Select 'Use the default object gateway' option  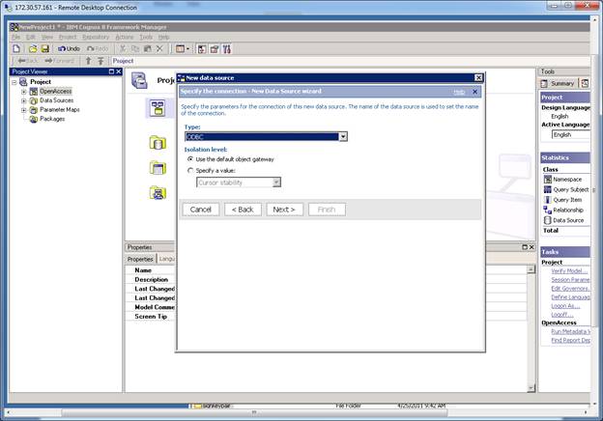pos(190,158)
